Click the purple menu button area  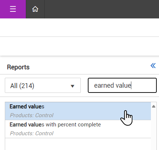click(13, 9)
